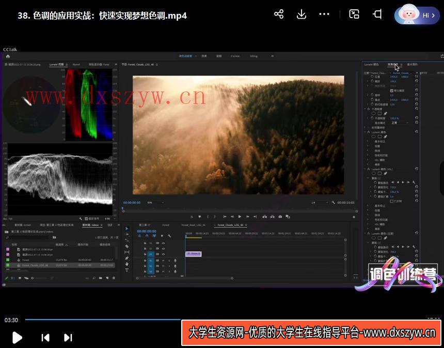444x348 pixels.
Task: Toggle the uniform scale checkbox
Action: point(392,91)
